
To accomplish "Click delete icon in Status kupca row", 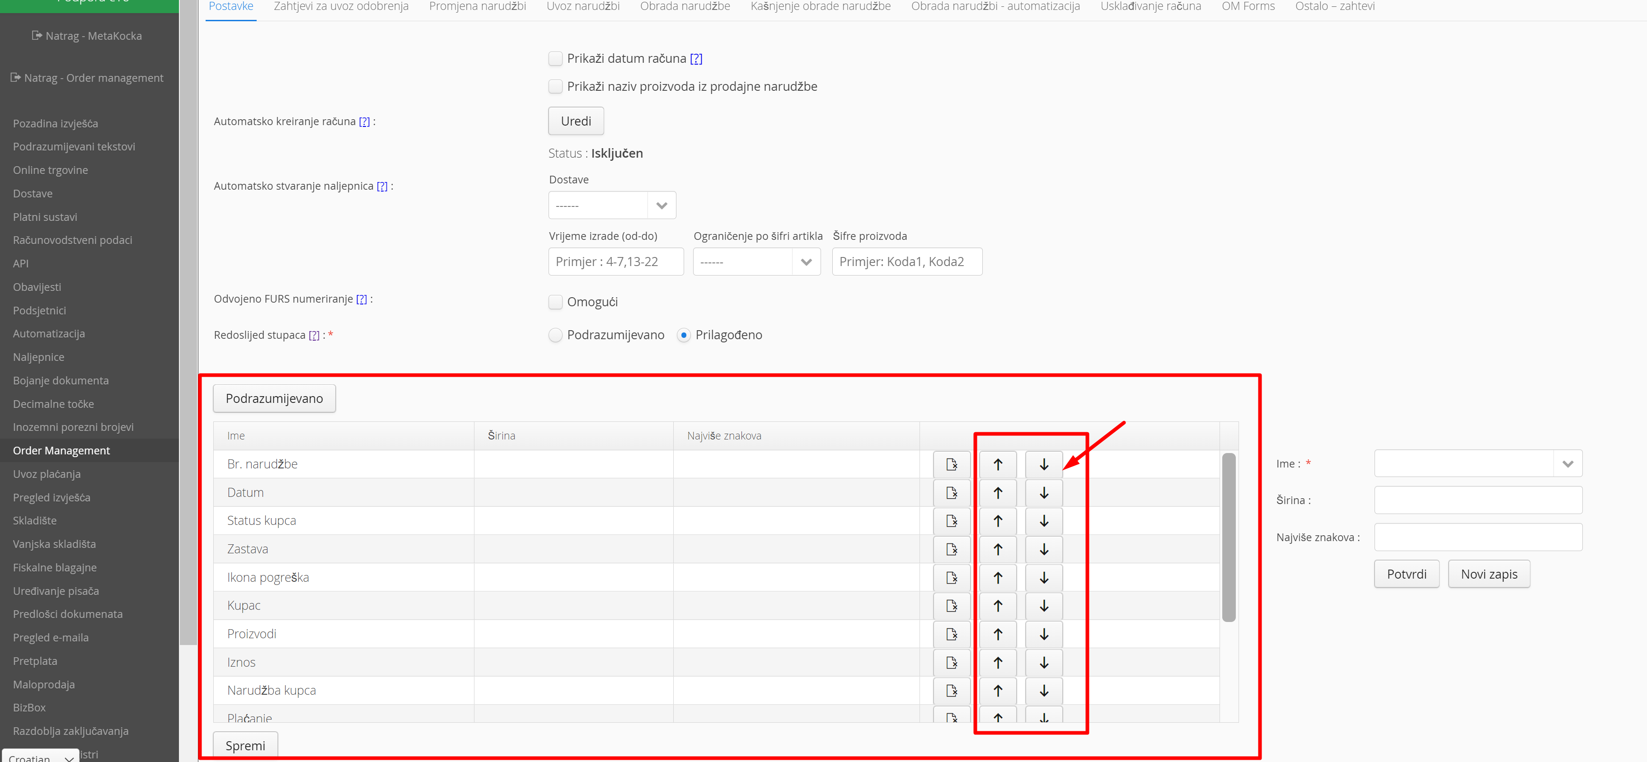I will coord(951,521).
